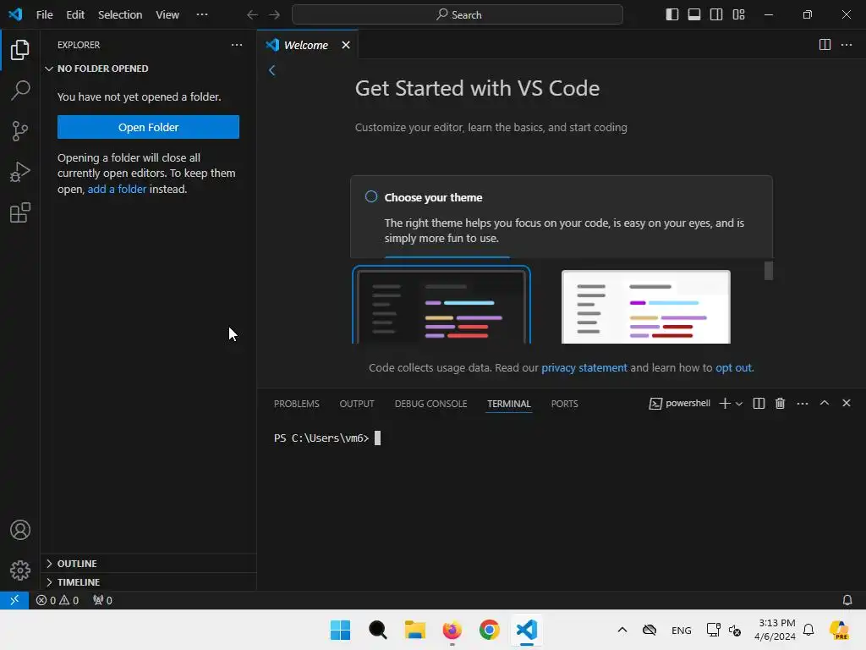Select the powershell terminal label
This screenshot has height=650, width=866.
679,404
